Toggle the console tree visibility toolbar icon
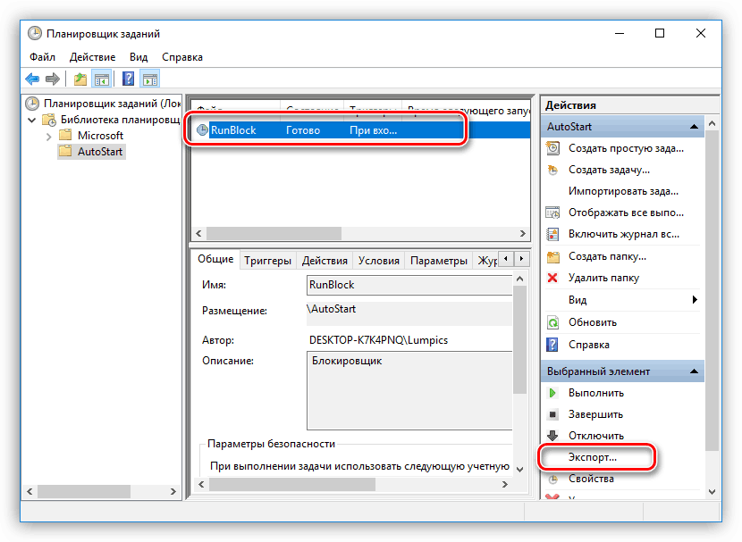The height and width of the screenshot is (542, 742). click(102, 79)
